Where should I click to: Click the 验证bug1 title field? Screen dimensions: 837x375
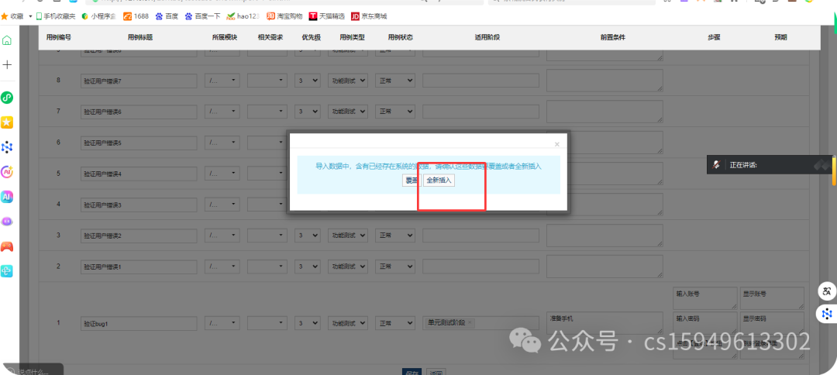138,323
